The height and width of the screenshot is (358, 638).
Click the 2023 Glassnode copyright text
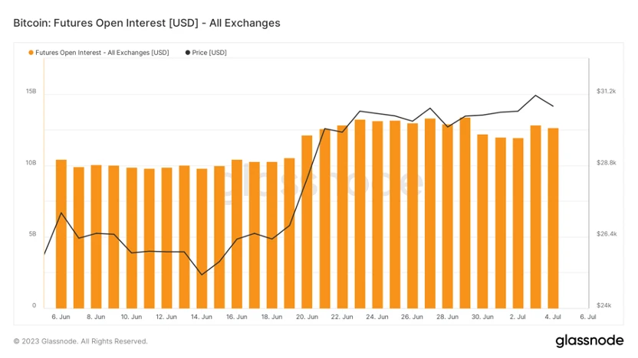pos(81,341)
